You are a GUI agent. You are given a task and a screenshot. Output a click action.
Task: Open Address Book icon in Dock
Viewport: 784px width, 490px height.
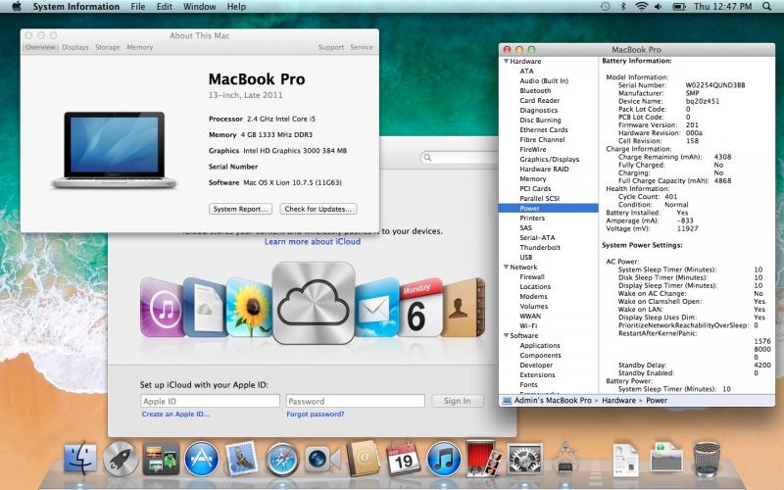(x=363, y=458)
